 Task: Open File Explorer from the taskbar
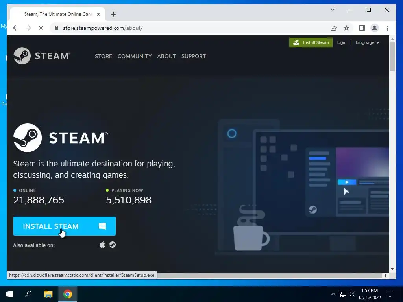click(48, 294)
